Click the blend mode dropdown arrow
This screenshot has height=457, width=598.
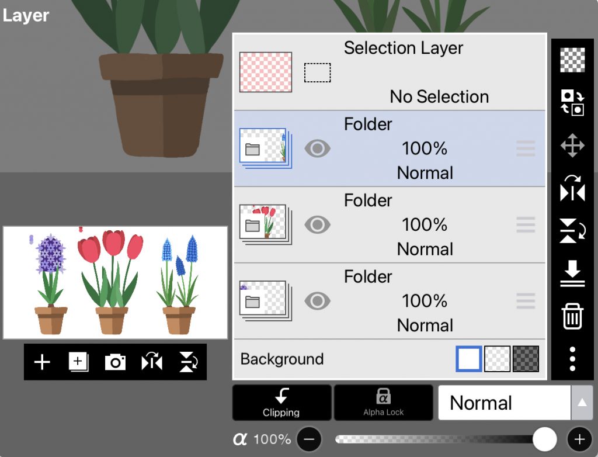pyautogui.click(x=582, y=403)
